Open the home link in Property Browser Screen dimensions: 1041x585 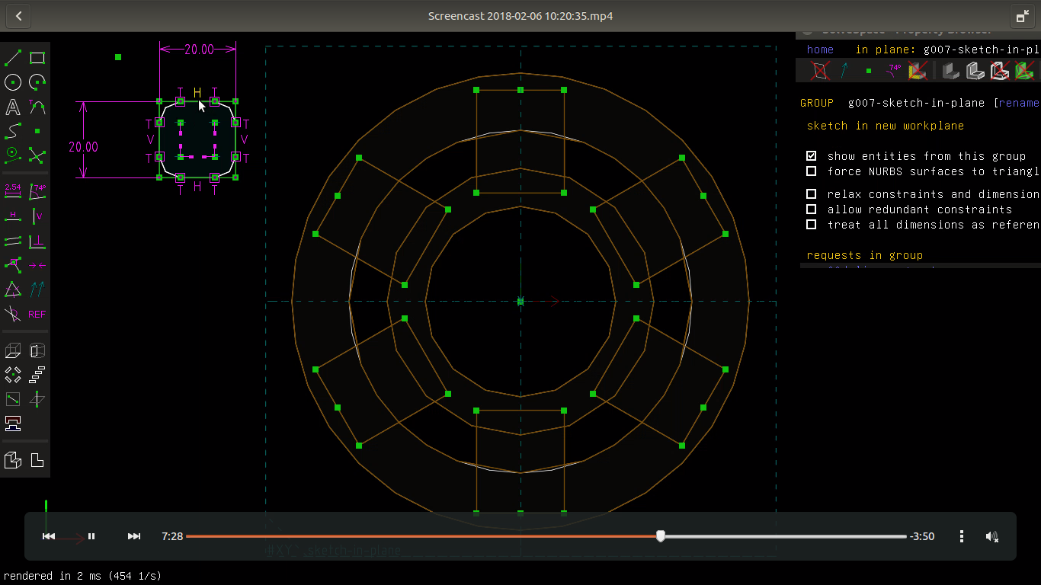[820, 50]
